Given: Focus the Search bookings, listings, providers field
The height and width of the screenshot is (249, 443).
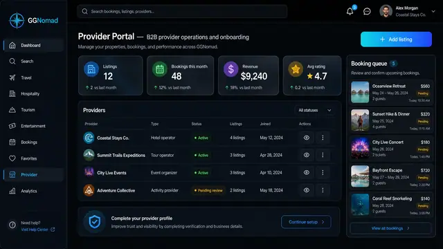Looking at the screenshot, I should point(182,11).
